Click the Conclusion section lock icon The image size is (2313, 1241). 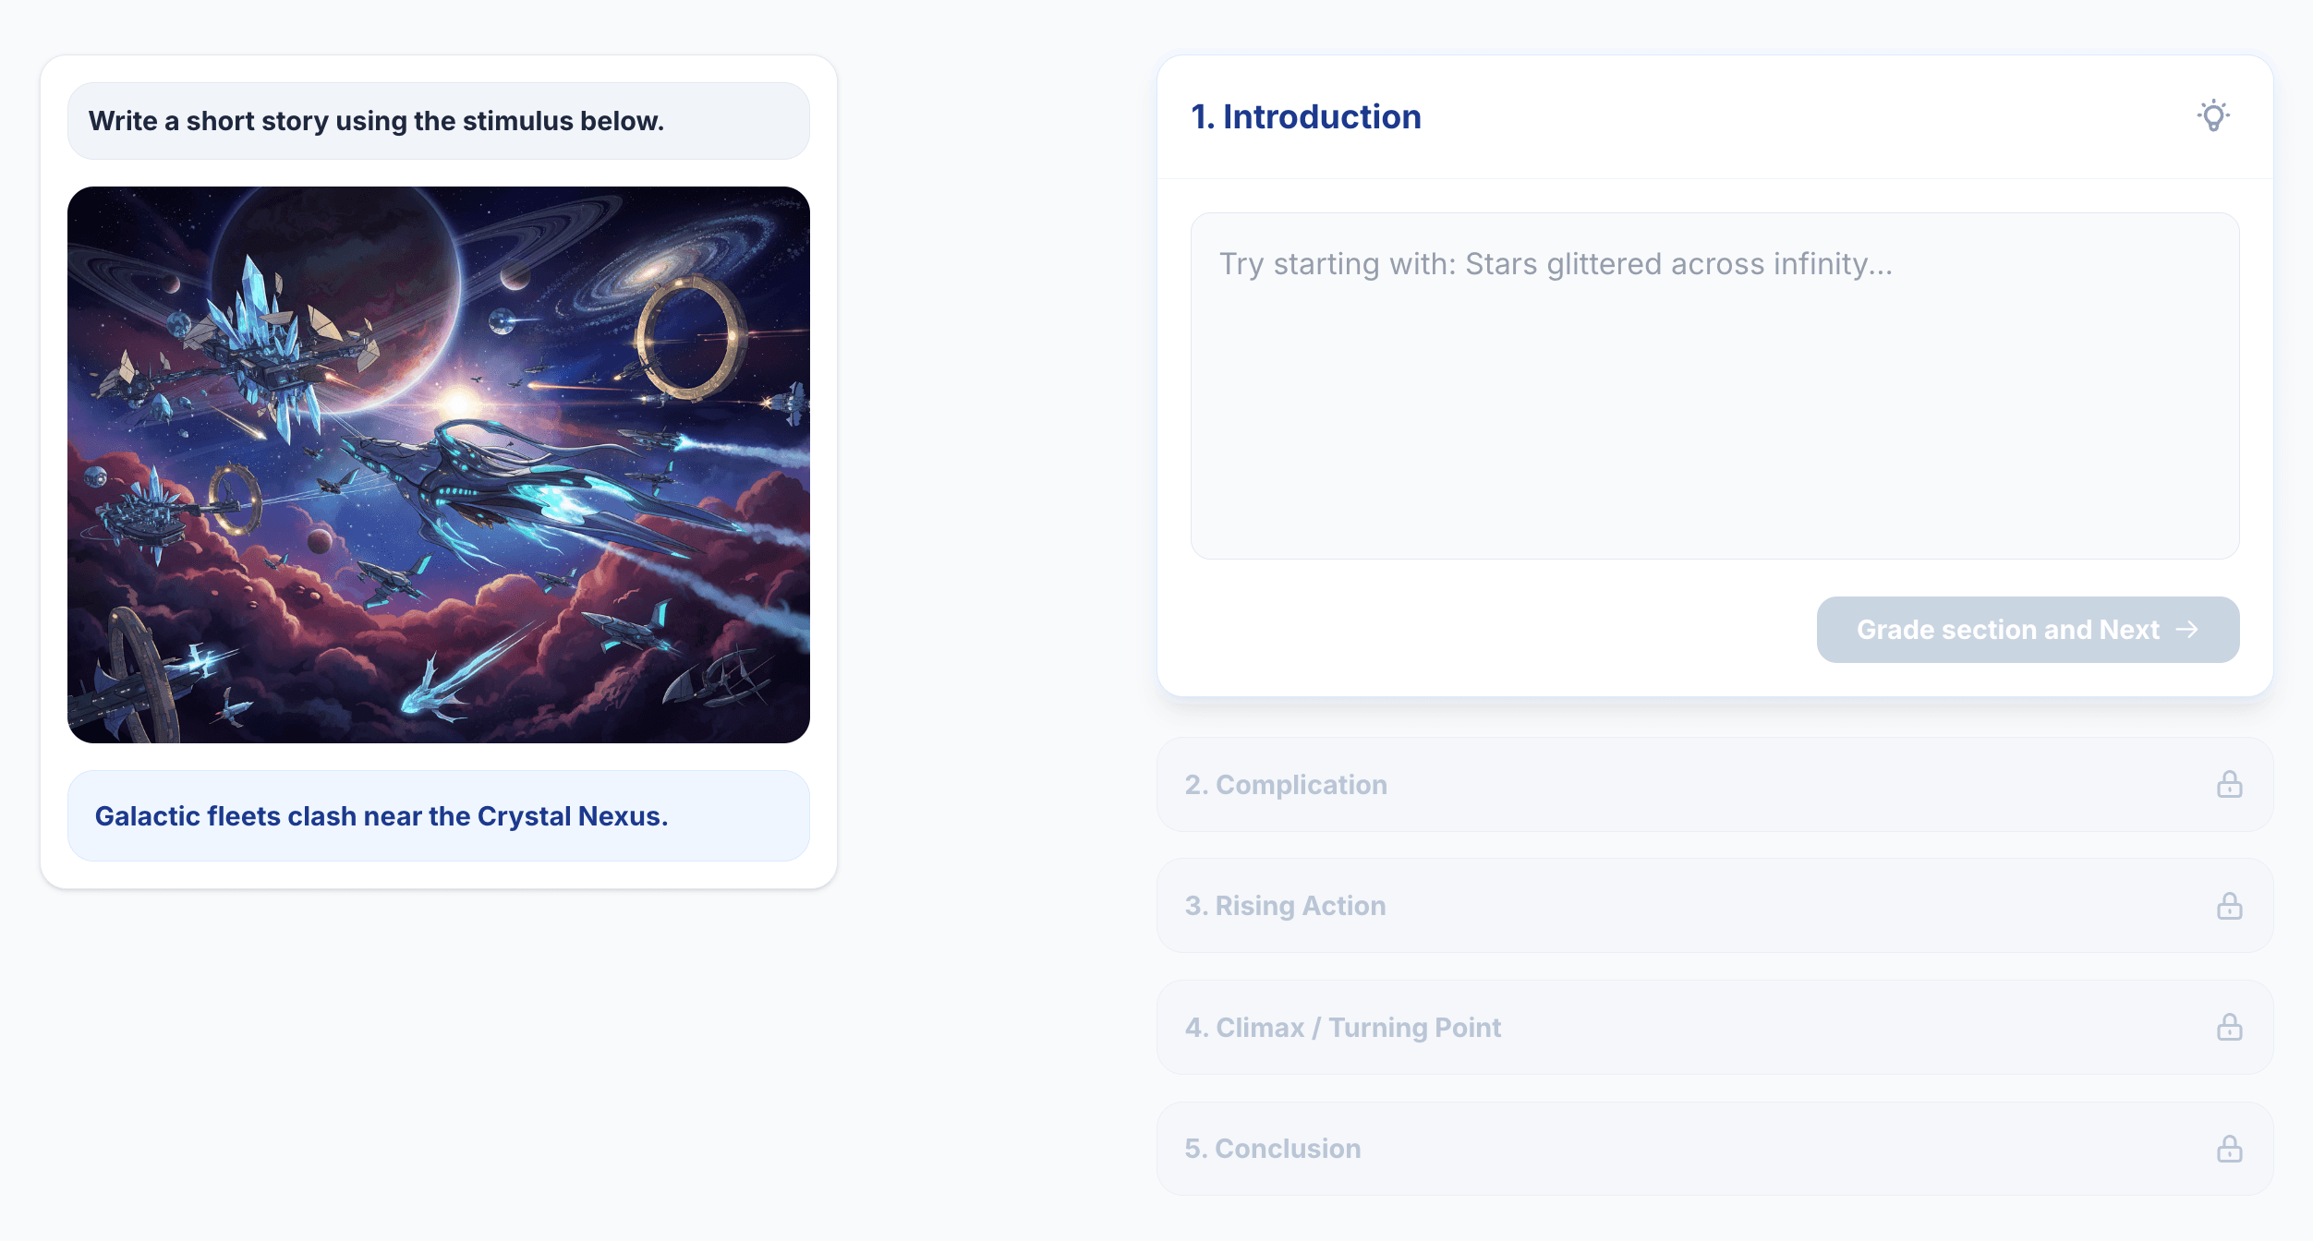2229,1149
